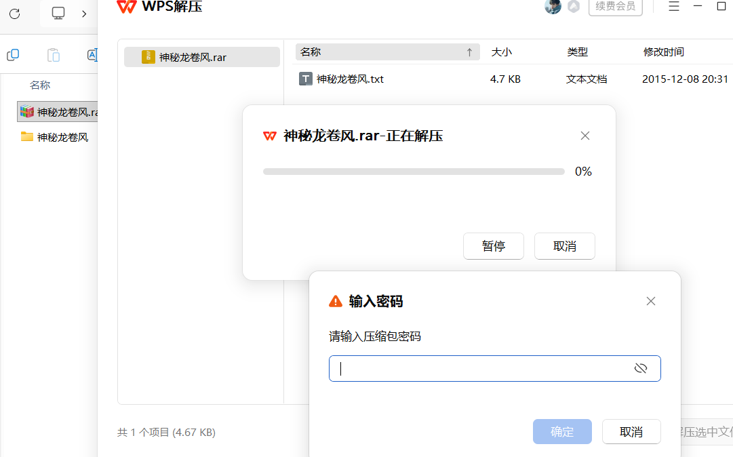Click the 续费会员 button
The width and height of the screenshot is (733, 457).
click(615, 7)
